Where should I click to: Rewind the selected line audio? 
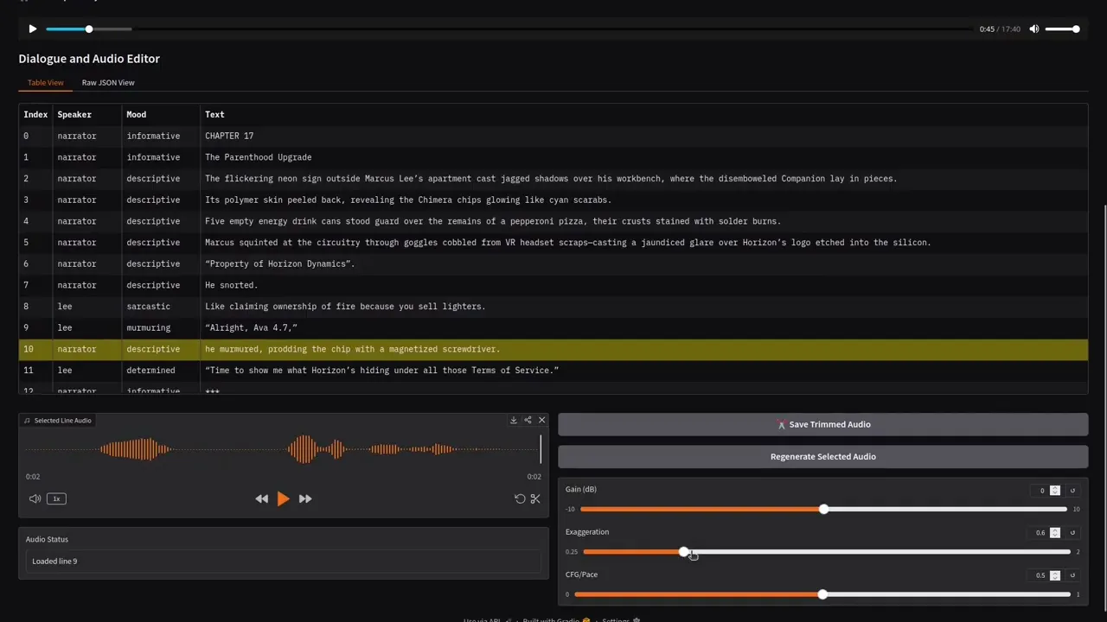[261, 498]
